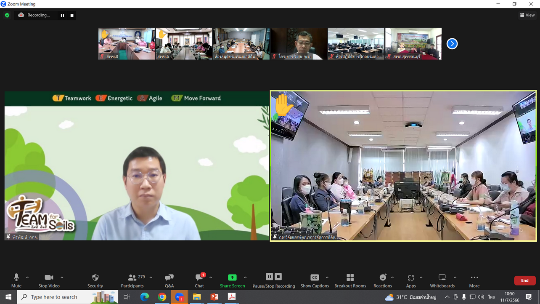Viewport: 540px width, 304px height.
Task: Stop Video camera feed
Action: (49, 280)
